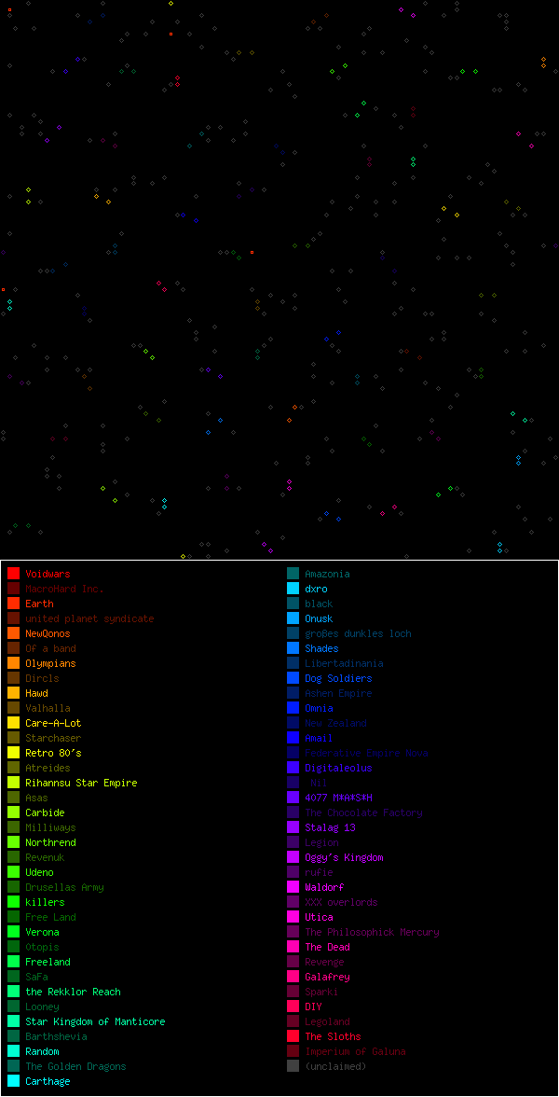Click the 'Atreides' legend entry
The height and width of the screenshot is (1097, 559).
(x=48, y=769)
